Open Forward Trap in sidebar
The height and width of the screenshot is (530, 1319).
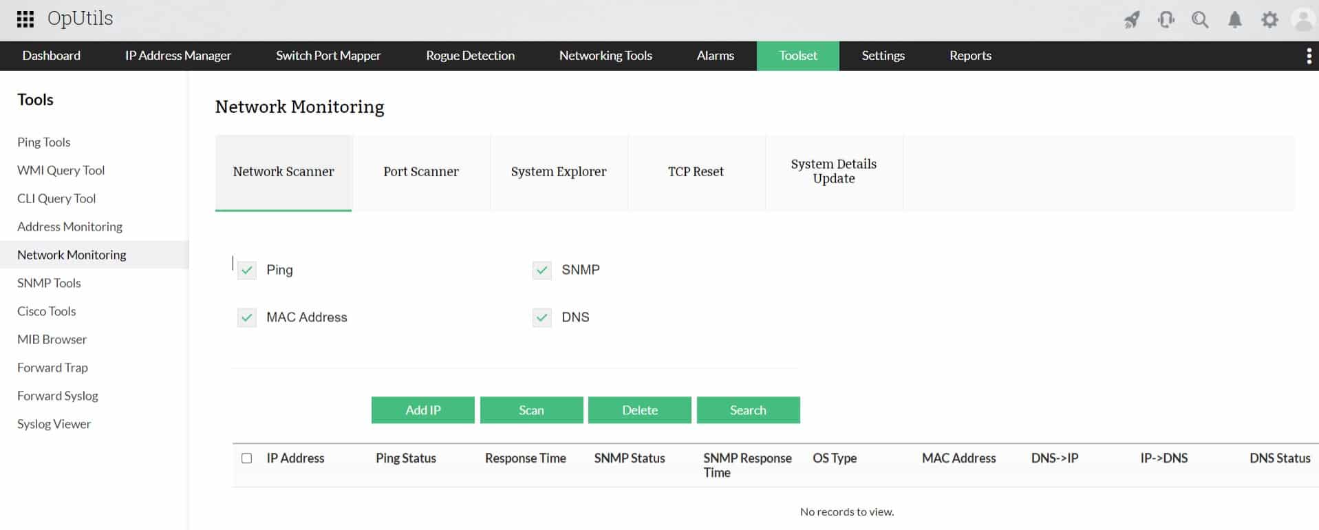click(53, 368)
